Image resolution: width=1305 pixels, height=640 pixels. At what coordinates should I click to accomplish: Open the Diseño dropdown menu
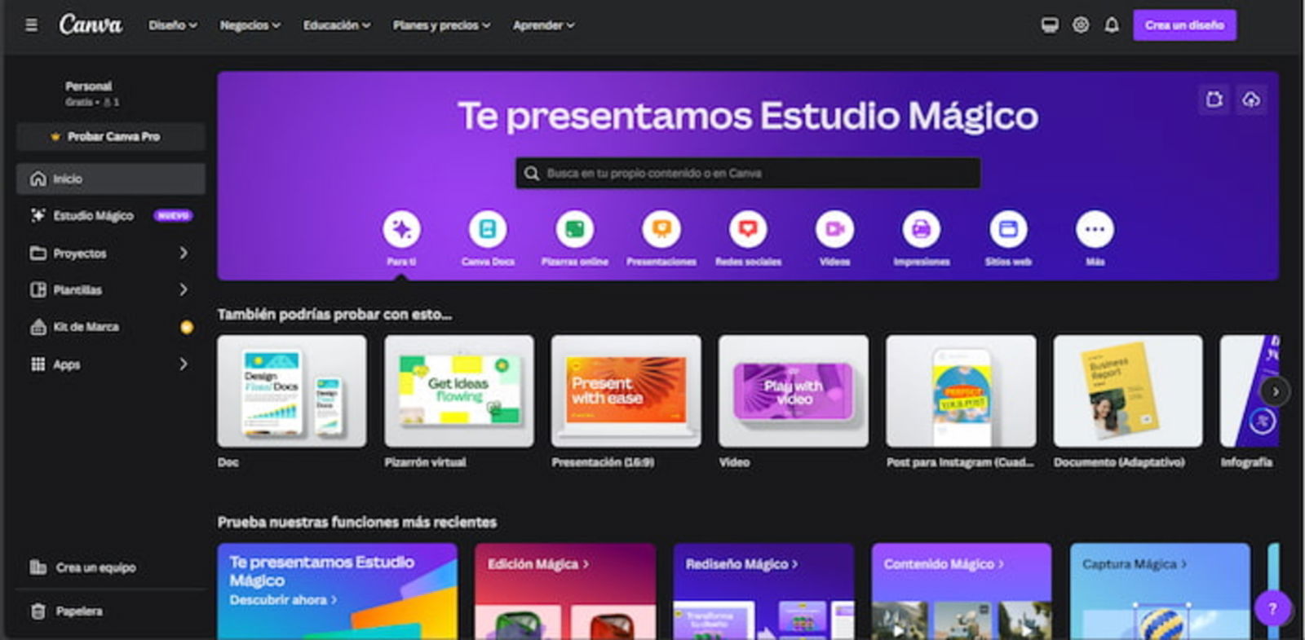click(173, 25)
